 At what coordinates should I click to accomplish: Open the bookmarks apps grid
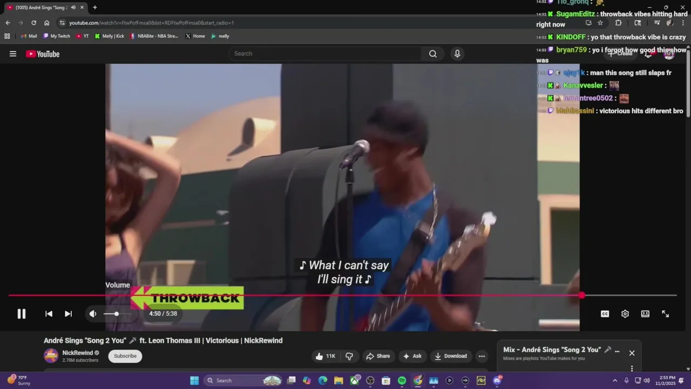[7, 36]
